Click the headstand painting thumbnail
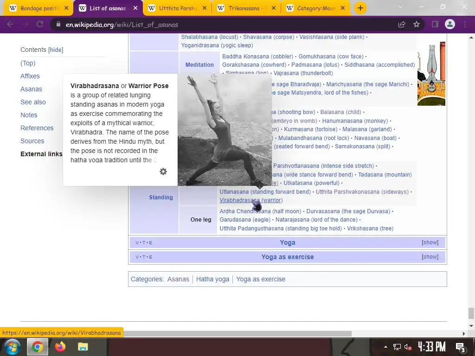The height and width of the screenshot is (356, 475). coord(431,74)
